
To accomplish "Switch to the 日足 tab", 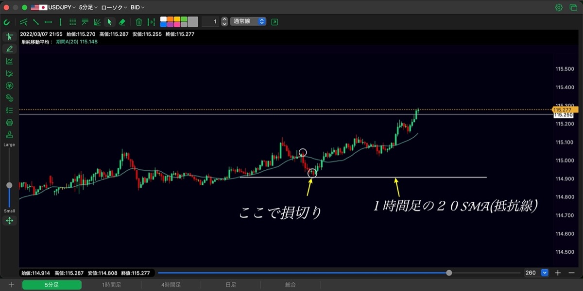I will [x=231, y=285].
